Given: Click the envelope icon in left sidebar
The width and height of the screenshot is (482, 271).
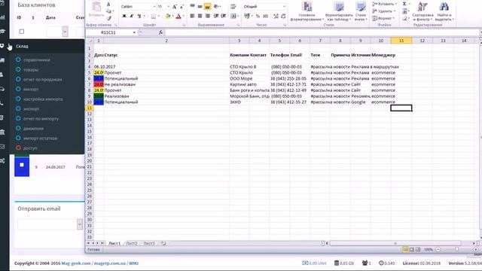Looking at the screenshot, I should click(x=2, y=147).
